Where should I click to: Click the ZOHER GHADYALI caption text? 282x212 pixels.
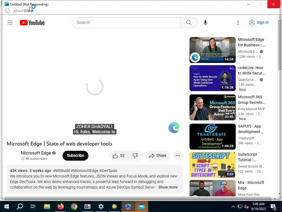(95, 126)
